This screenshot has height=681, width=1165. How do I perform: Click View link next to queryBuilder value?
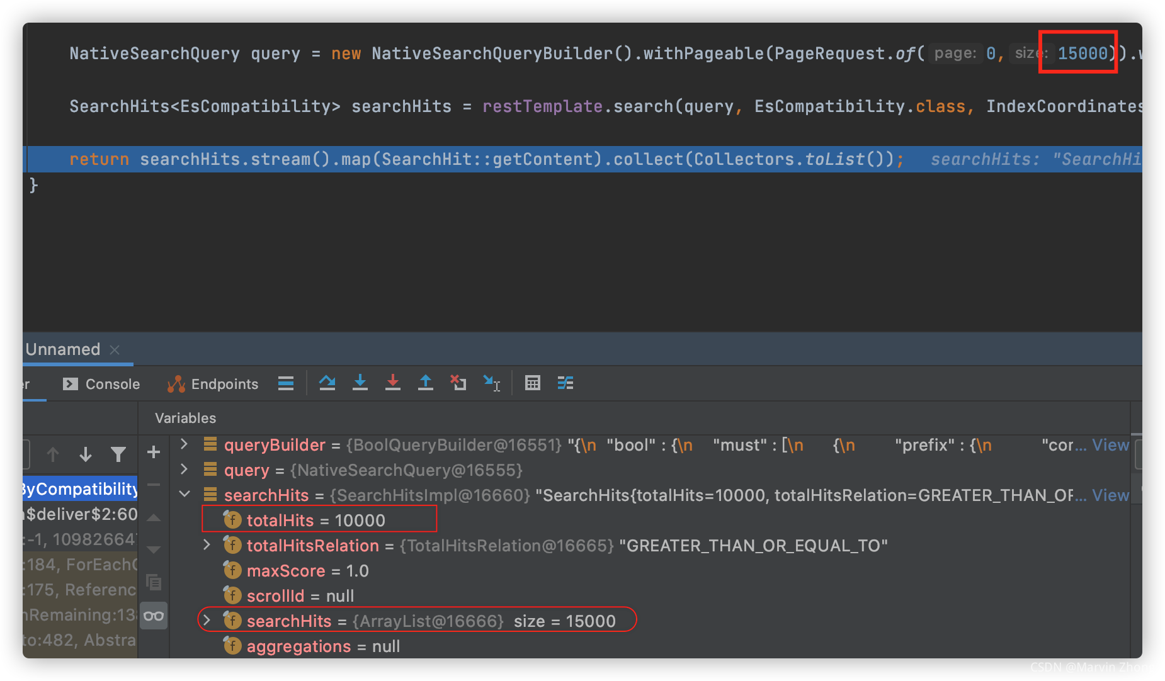pos(1110,445)
